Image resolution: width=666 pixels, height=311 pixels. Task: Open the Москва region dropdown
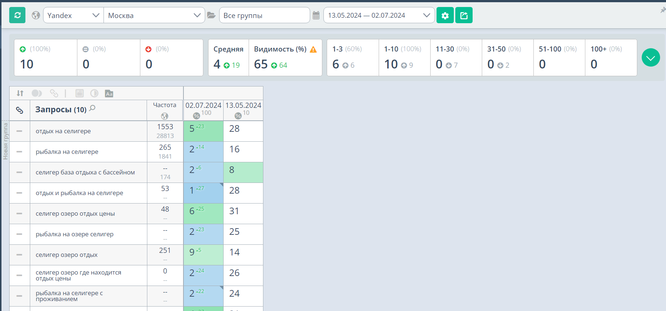(154, 15)
